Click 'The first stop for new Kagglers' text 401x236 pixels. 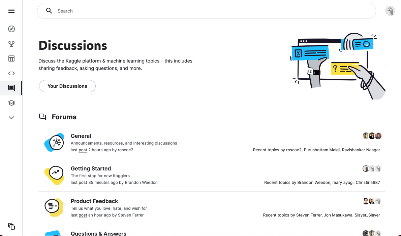(x=100, y=176)
